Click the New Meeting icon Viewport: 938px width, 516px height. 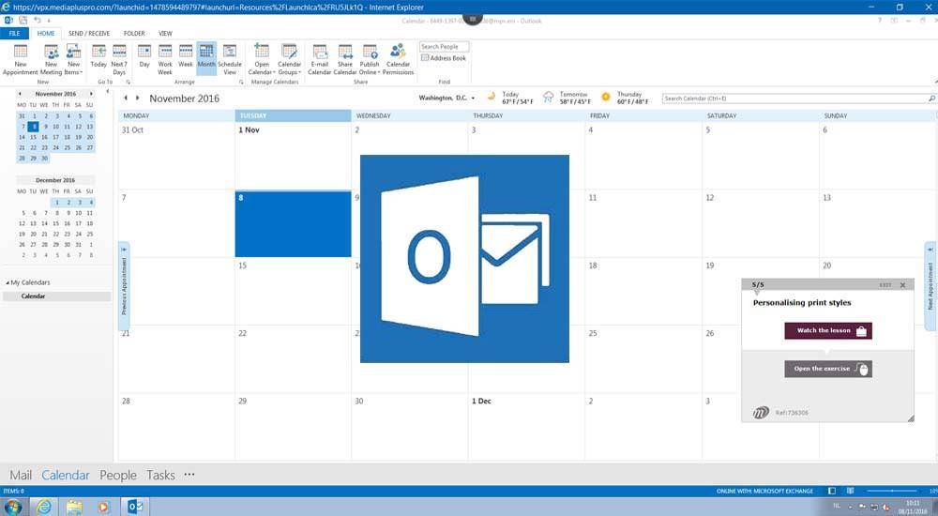click(51, 59)
